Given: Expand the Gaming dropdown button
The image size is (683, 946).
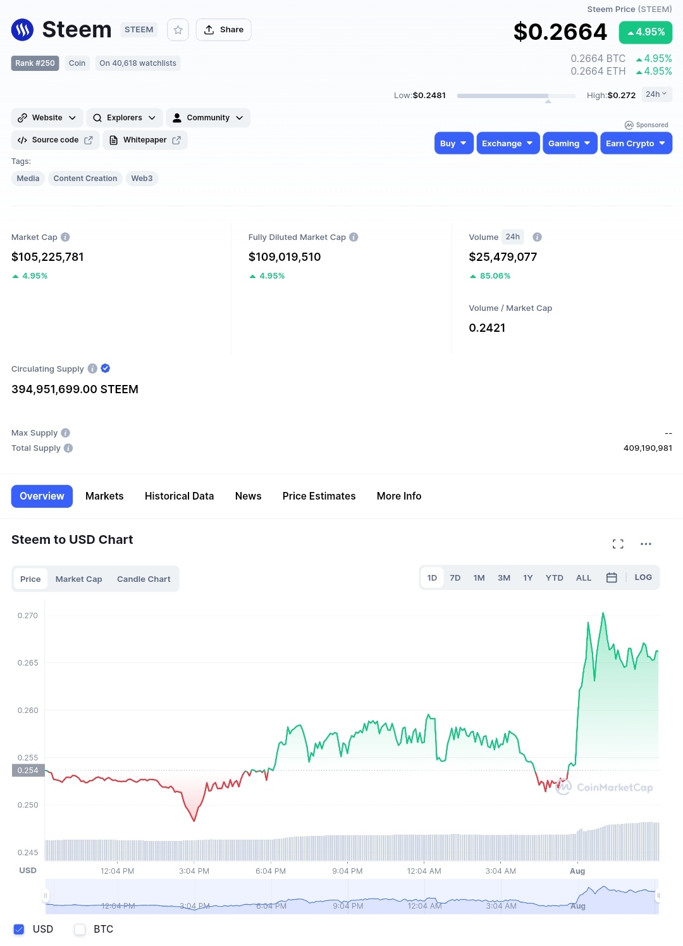Looking at the screenshot, I should (x=570, y=143).
